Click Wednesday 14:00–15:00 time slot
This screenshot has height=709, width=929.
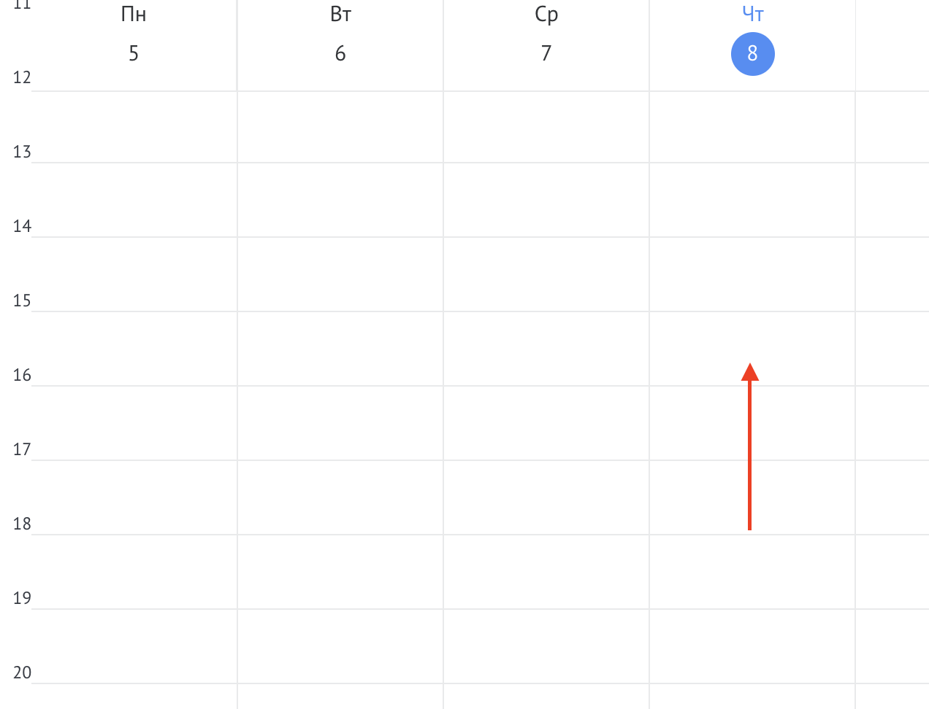point(546,274)
